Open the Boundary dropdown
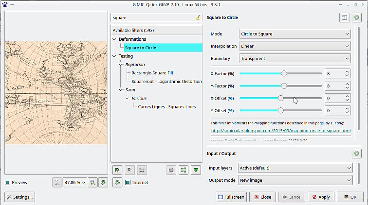 tap(294, 58)
